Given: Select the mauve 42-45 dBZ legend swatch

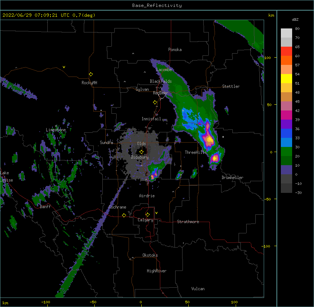Looking at the screenshot, I should point(286,106).
